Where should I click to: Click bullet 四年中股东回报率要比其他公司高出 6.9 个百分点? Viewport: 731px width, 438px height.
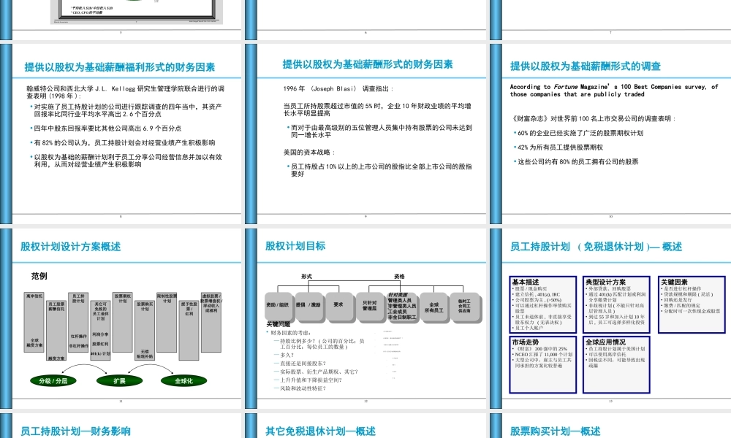106,128
